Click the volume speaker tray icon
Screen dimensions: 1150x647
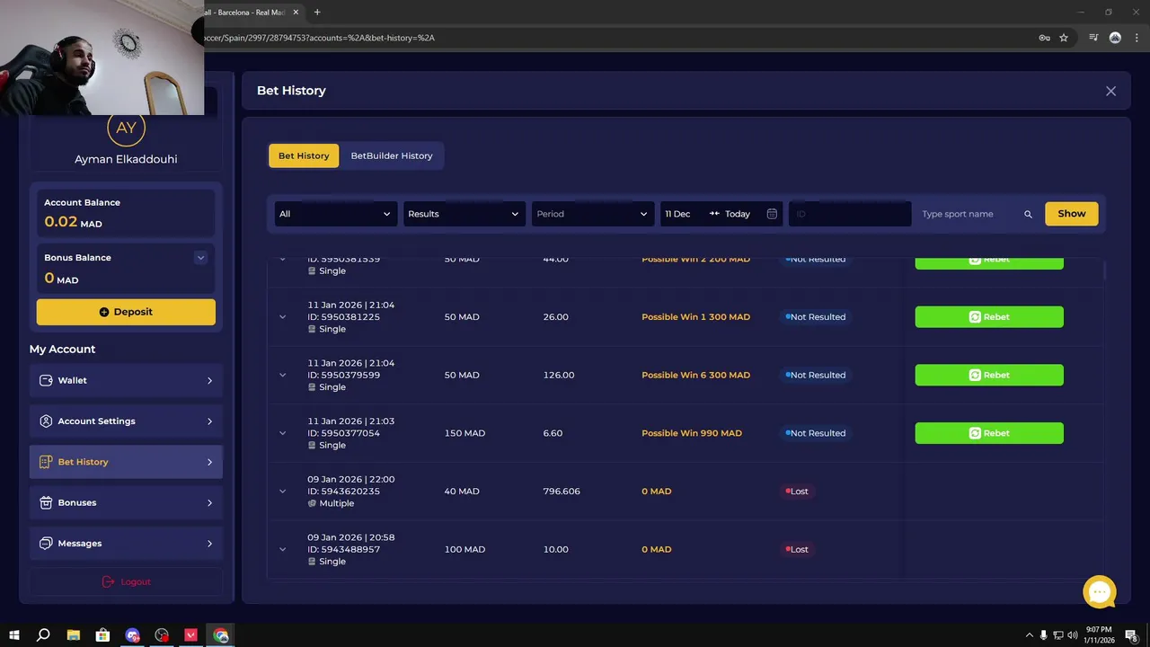click(x=1073, y=635)
